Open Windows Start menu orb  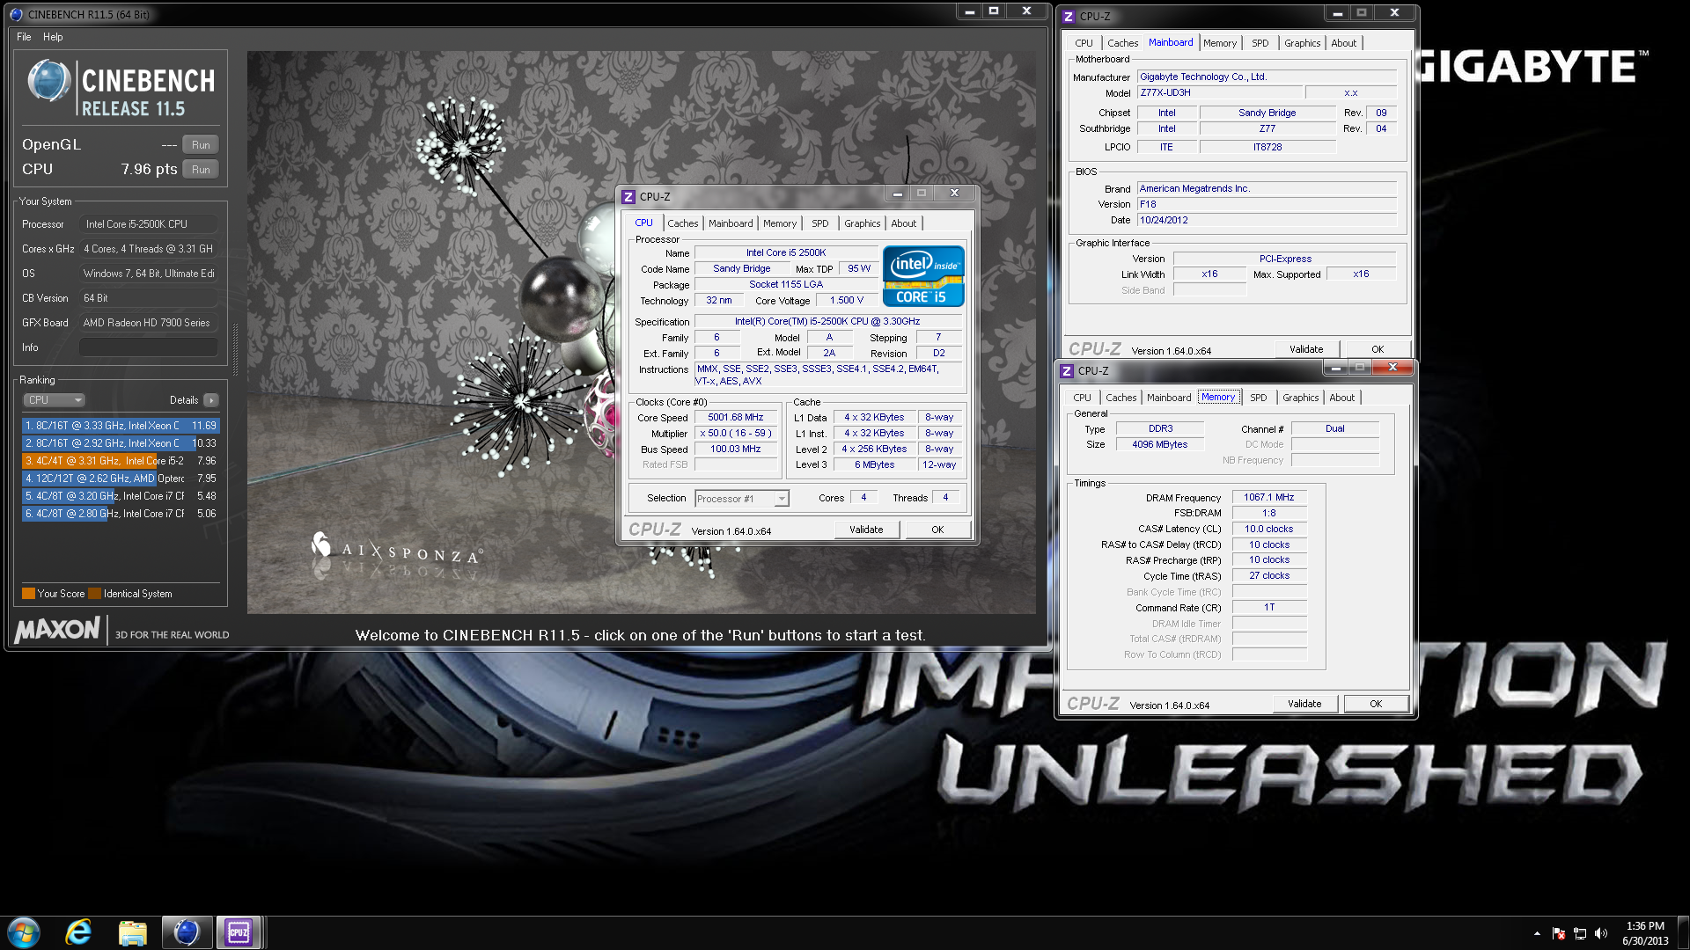[x=24, y=932]
